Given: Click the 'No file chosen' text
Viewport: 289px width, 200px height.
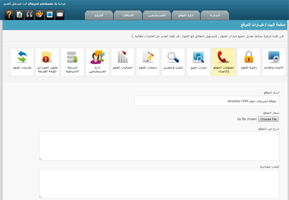Looking at the screenshot, I should pos(247,119).
